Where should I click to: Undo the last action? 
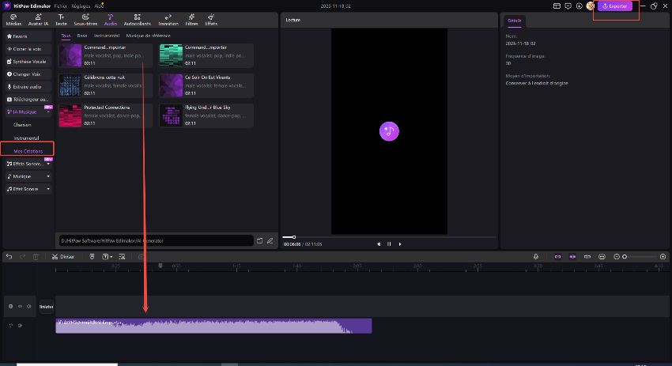click(x=9, y=257)
